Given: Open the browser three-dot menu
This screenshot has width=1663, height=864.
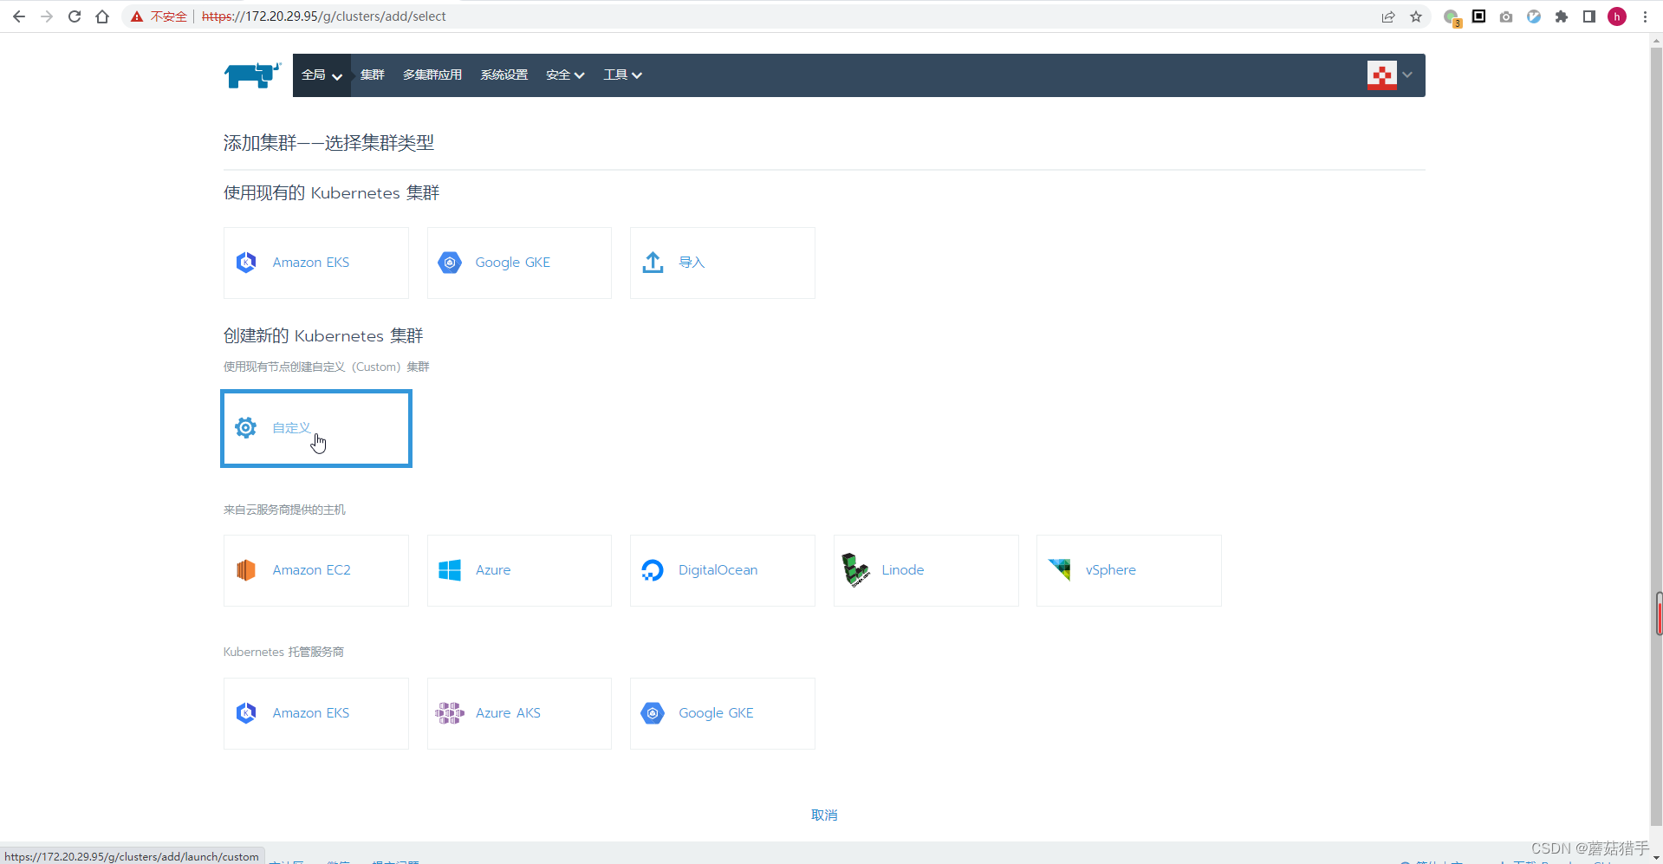Looking at the screenshot, I should click(1645, 16).
